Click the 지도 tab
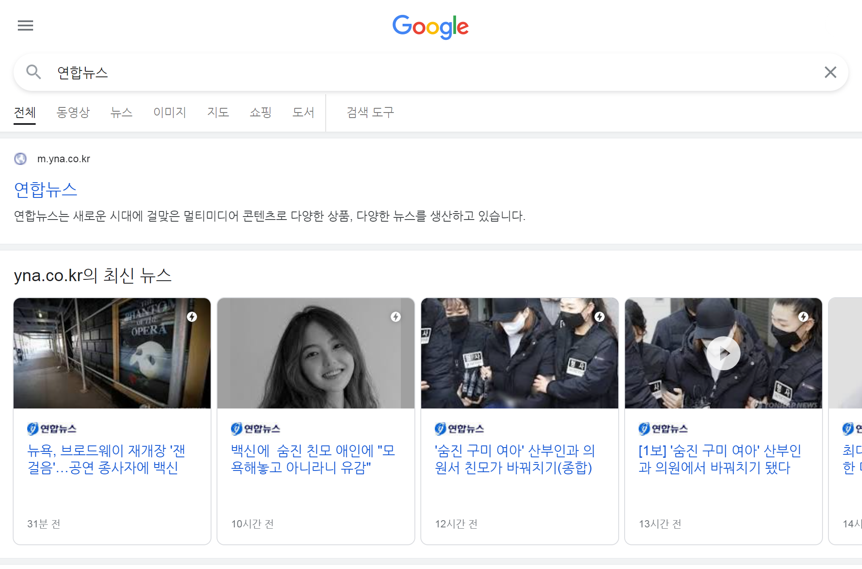 click(218, 113)
